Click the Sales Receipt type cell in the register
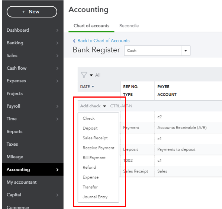 tap(135, 171)
